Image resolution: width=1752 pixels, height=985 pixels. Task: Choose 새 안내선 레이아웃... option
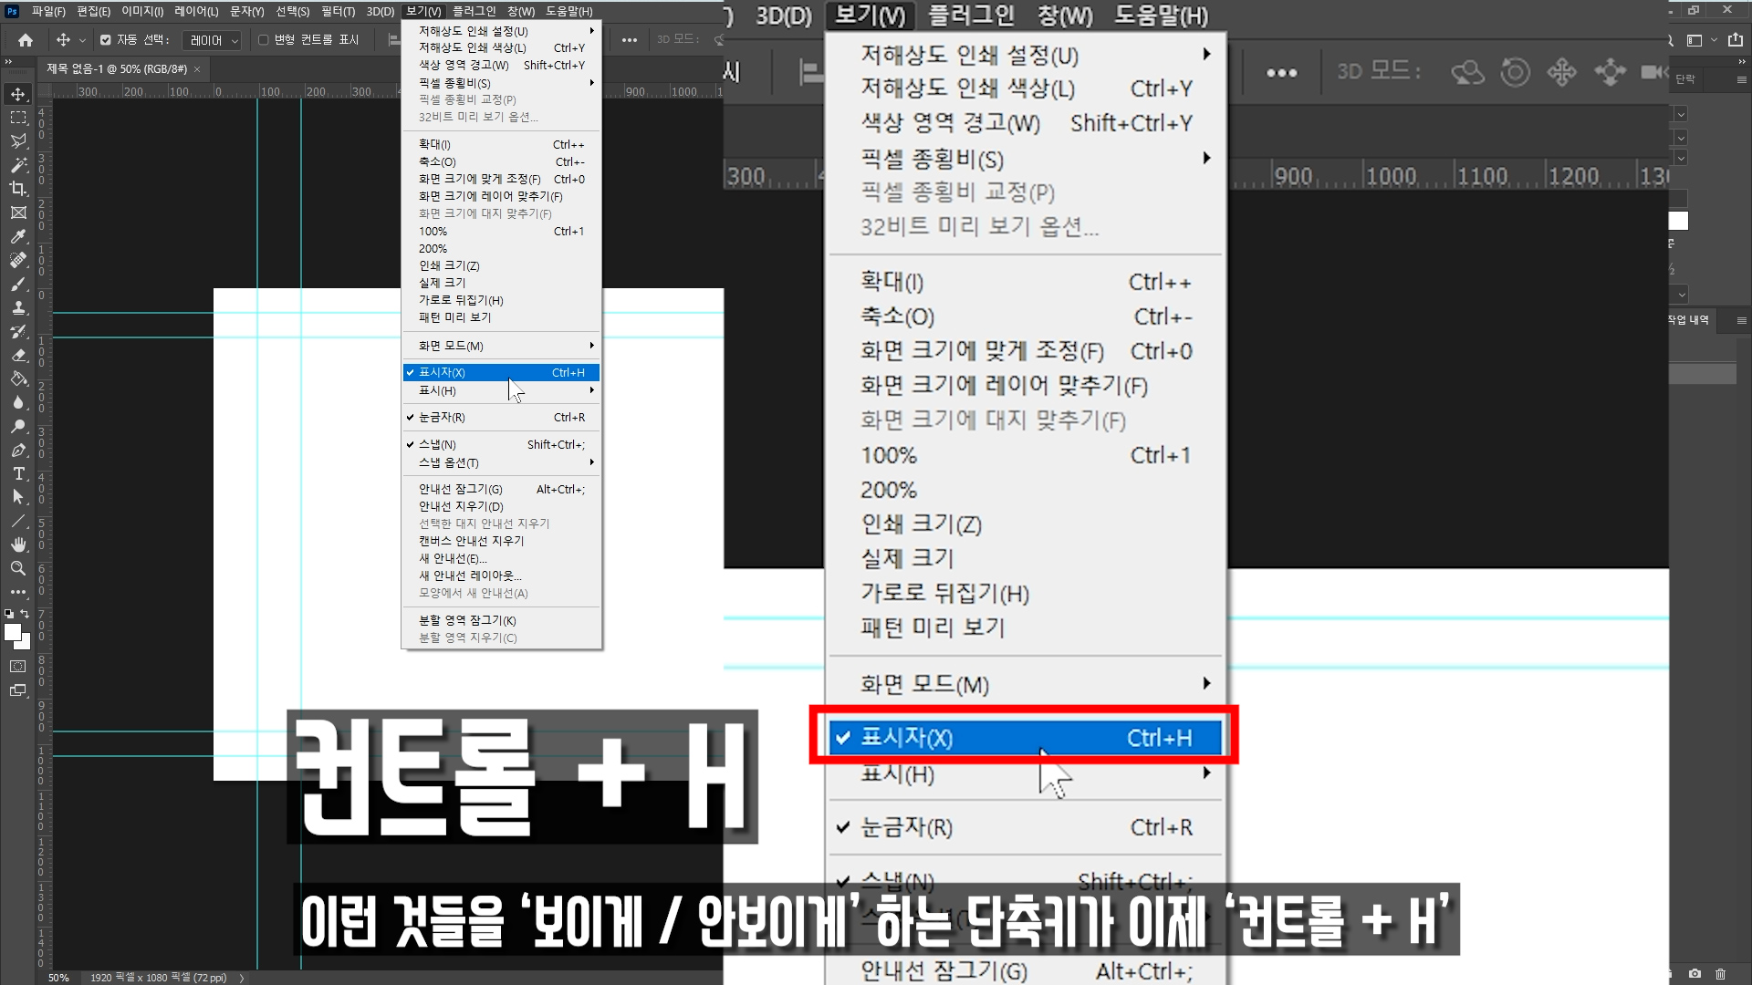(470, 575)
